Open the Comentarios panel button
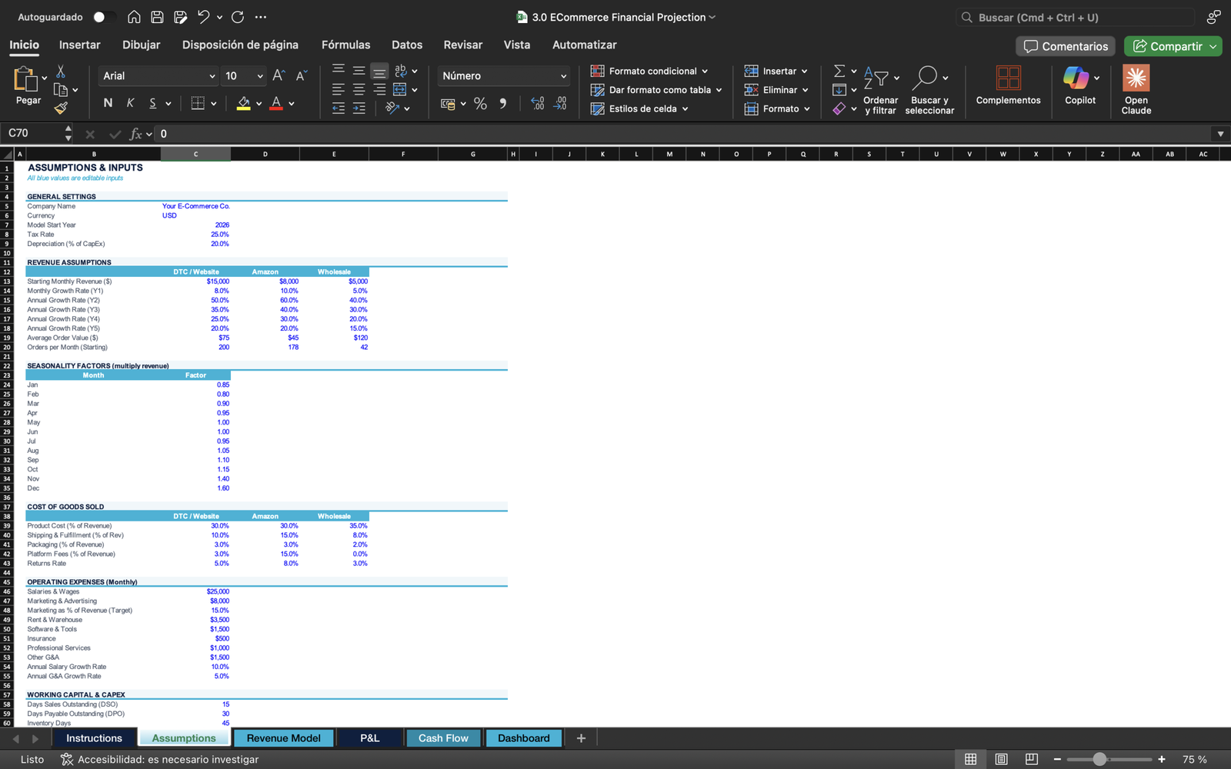 [1066, 46]
